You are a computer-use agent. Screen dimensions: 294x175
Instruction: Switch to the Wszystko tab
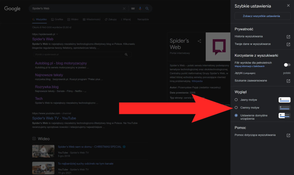click(39, 19)
